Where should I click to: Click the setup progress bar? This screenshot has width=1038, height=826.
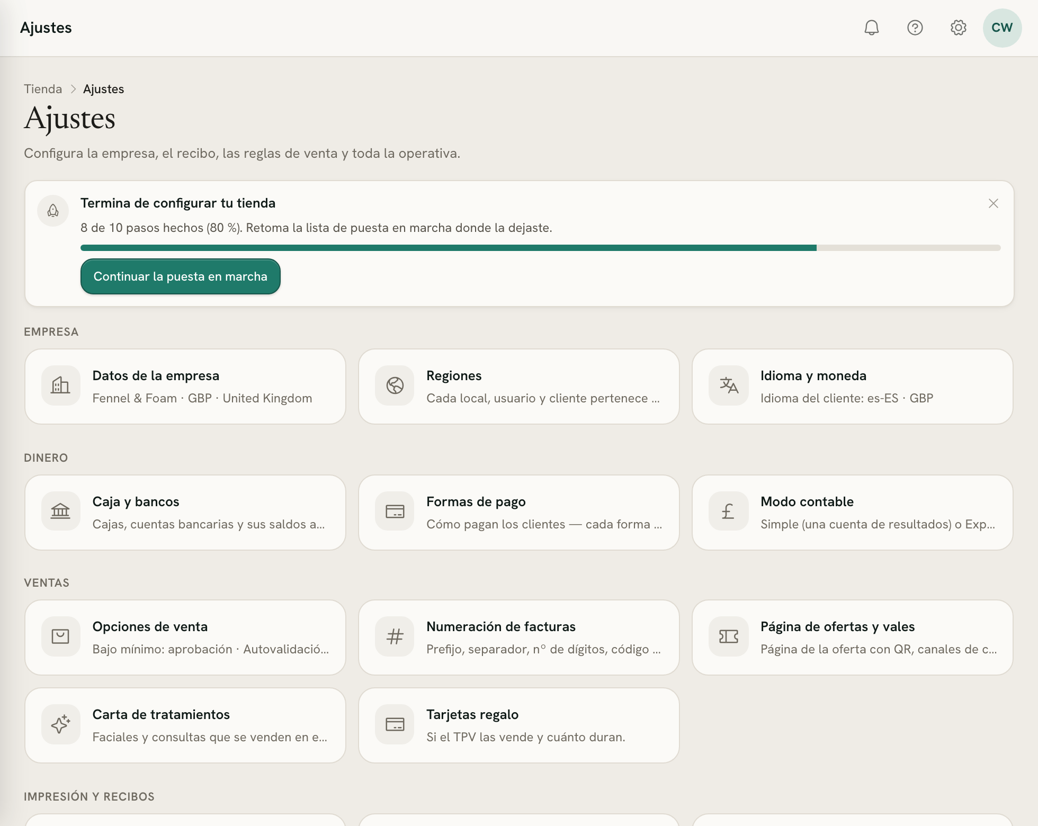click(540, 248)
